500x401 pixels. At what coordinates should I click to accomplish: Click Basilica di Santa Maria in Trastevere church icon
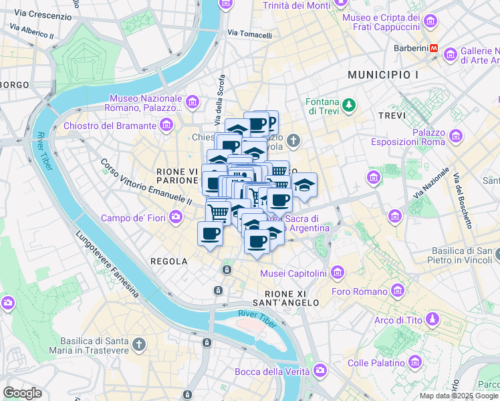[139, 346]
